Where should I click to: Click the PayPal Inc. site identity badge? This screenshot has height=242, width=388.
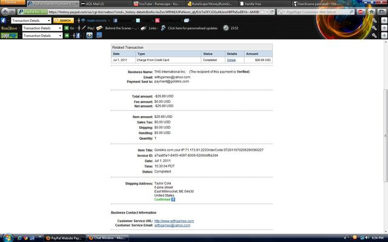click(33, 11)
